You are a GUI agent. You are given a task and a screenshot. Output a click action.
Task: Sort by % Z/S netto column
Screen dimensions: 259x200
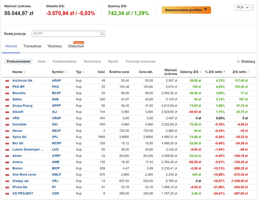(x=215, y=72)
